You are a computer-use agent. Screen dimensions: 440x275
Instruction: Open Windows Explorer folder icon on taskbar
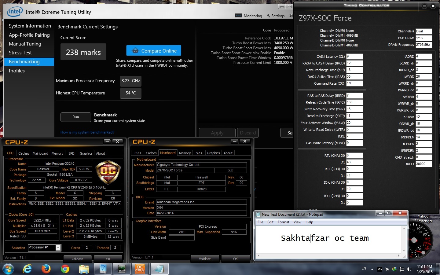(84, 269)
